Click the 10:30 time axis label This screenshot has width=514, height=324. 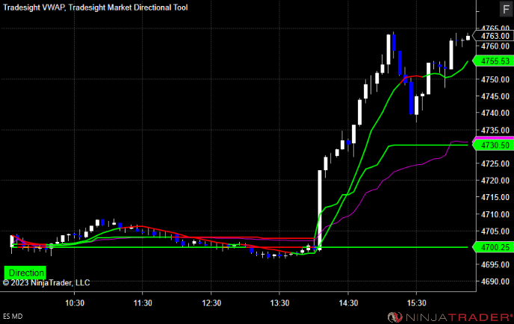point(75,303)
